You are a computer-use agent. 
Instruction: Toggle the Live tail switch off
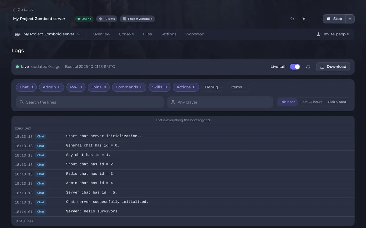point(295,67)
